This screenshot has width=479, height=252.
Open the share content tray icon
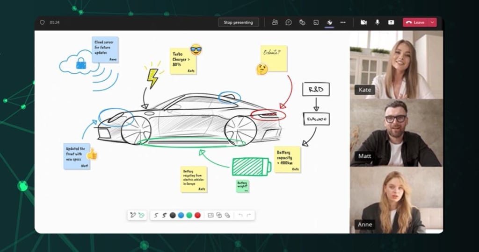[391, 22]
